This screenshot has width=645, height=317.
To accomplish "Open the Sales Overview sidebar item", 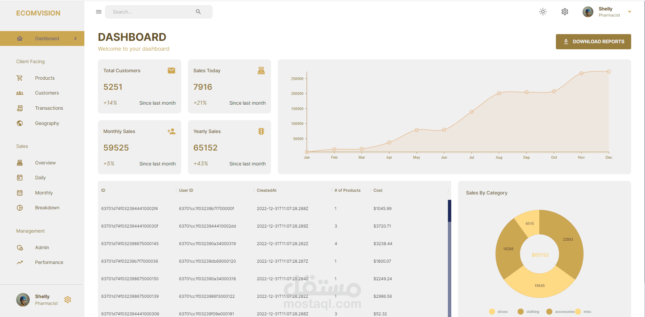I will point(42,163).
